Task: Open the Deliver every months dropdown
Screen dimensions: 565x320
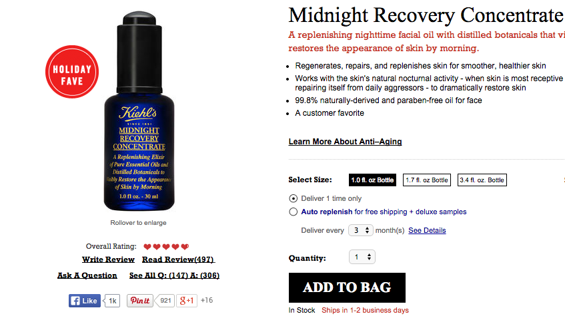Action: tap(360, 230)
